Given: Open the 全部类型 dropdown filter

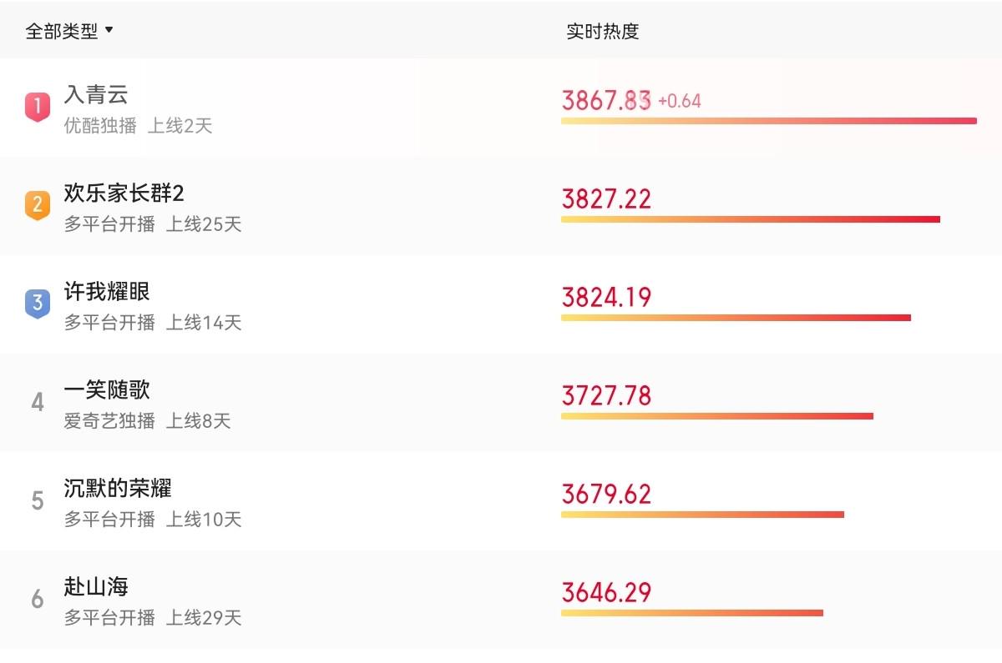Looking at the screenshot, I should point(62,32).
